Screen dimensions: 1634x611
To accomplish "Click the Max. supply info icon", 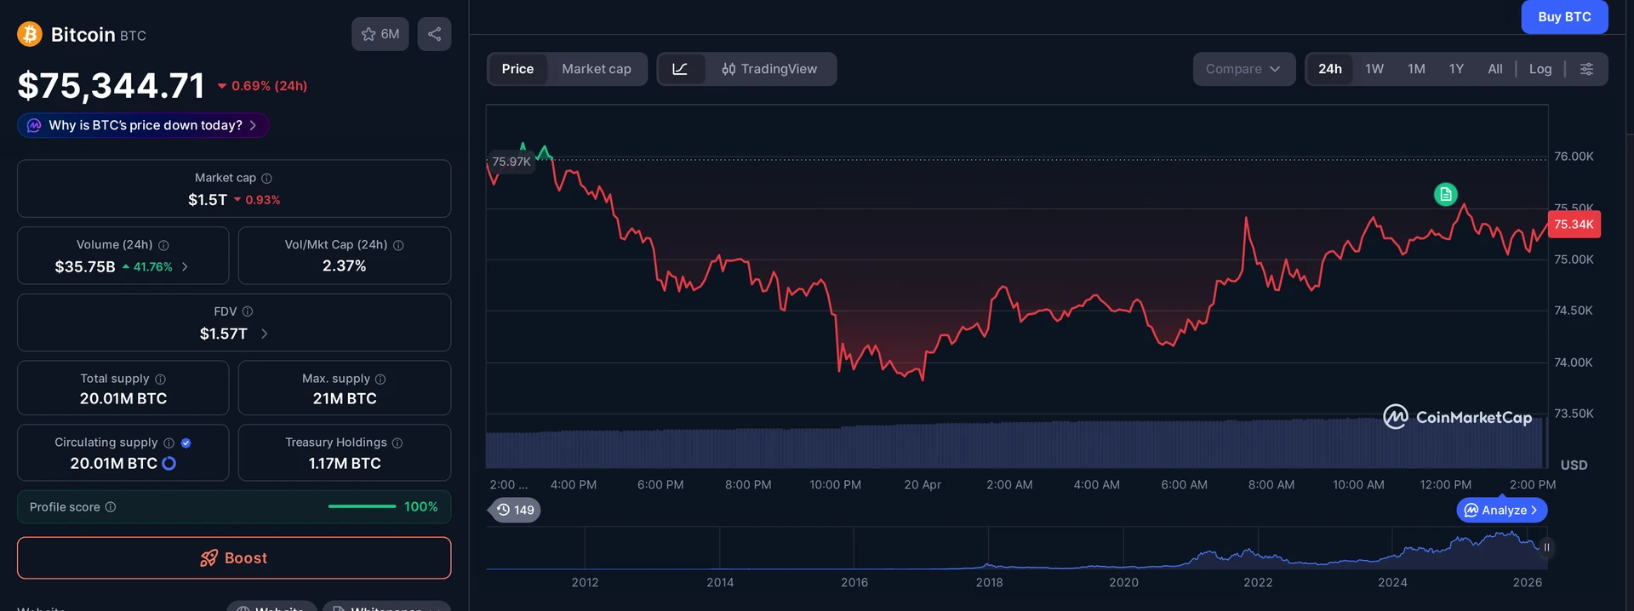I will click(x=380, y=379).
